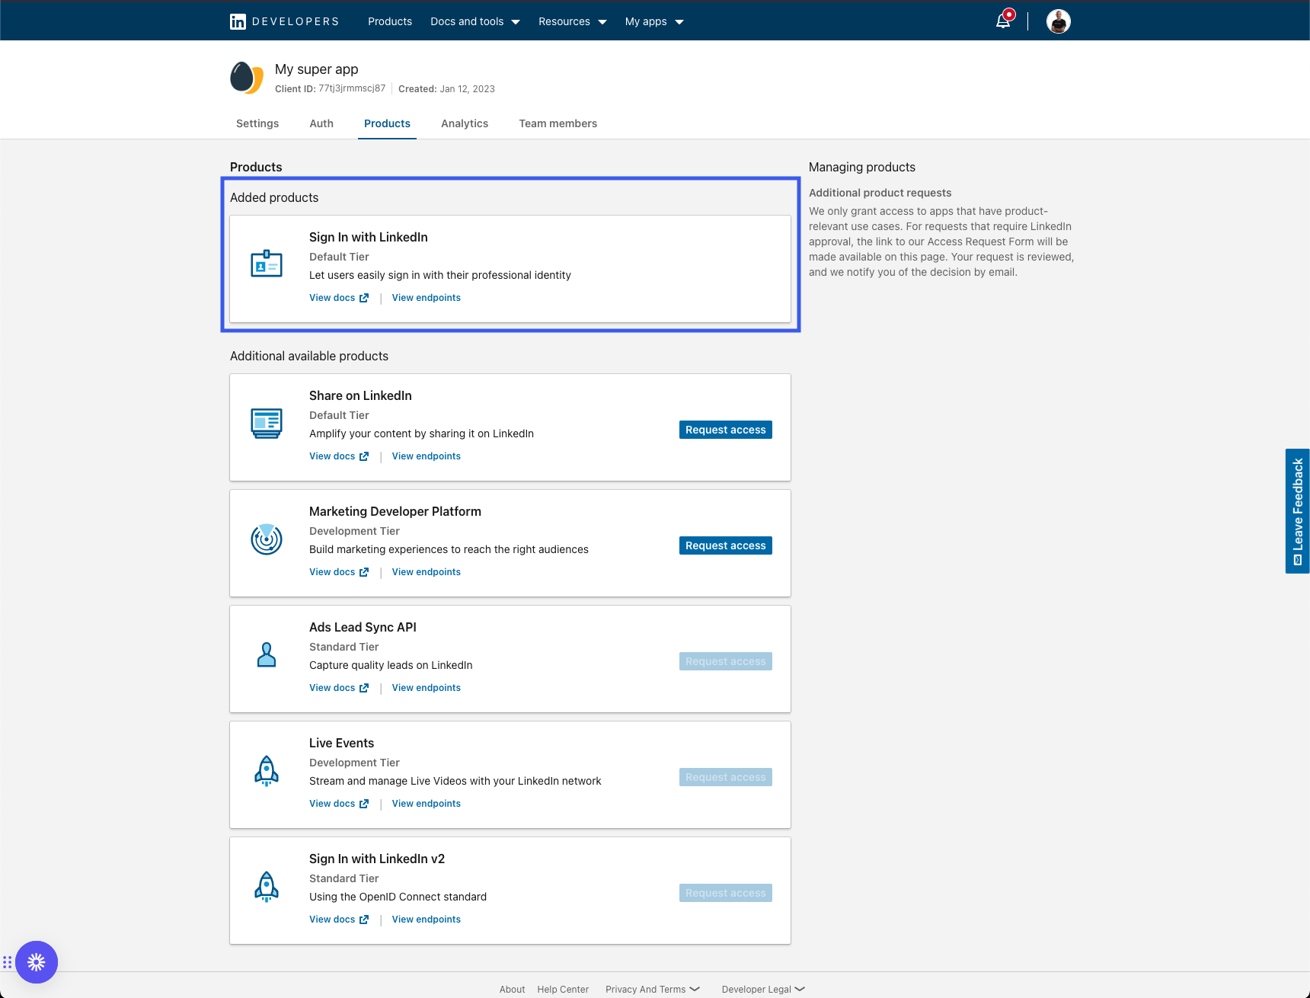Request access to Share on LinkedIn
1310x998 pixels.
726,430
